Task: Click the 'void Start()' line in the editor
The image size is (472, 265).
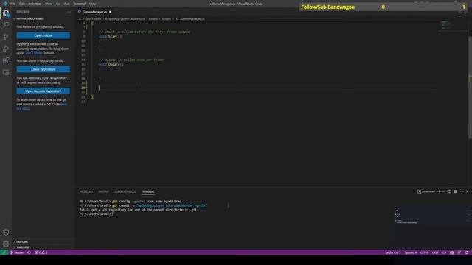Action: coord(111,36)
